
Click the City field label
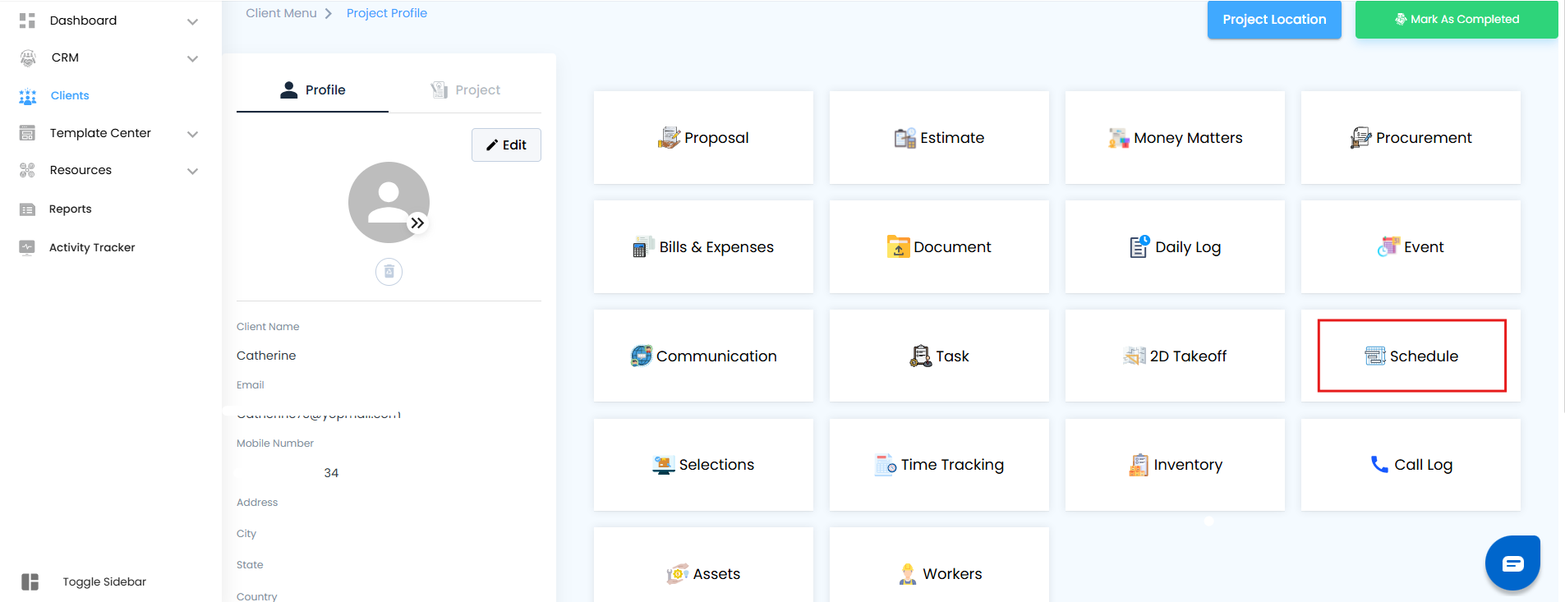tap(246, 534)
